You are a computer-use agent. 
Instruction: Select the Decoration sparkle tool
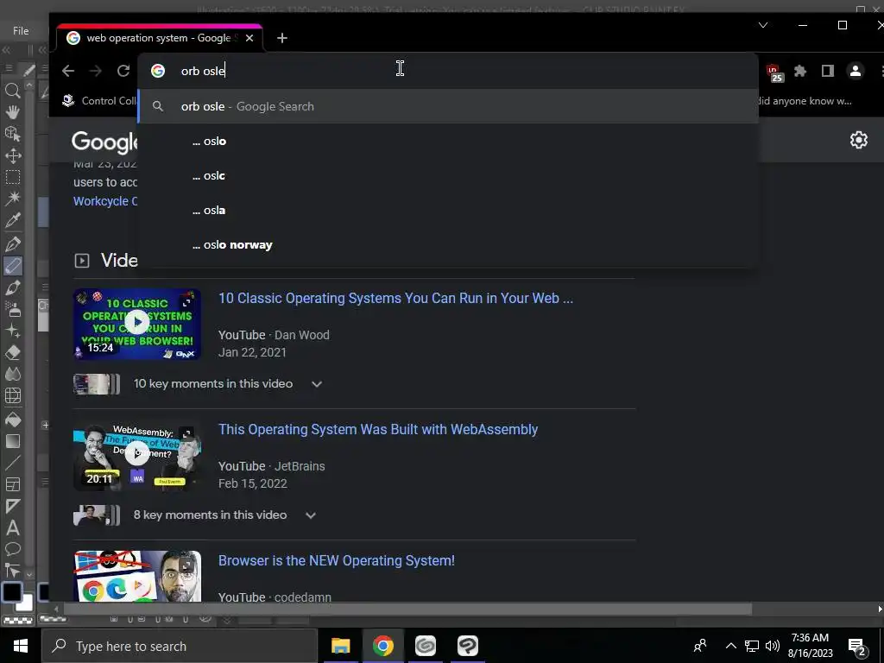(12, 331)
